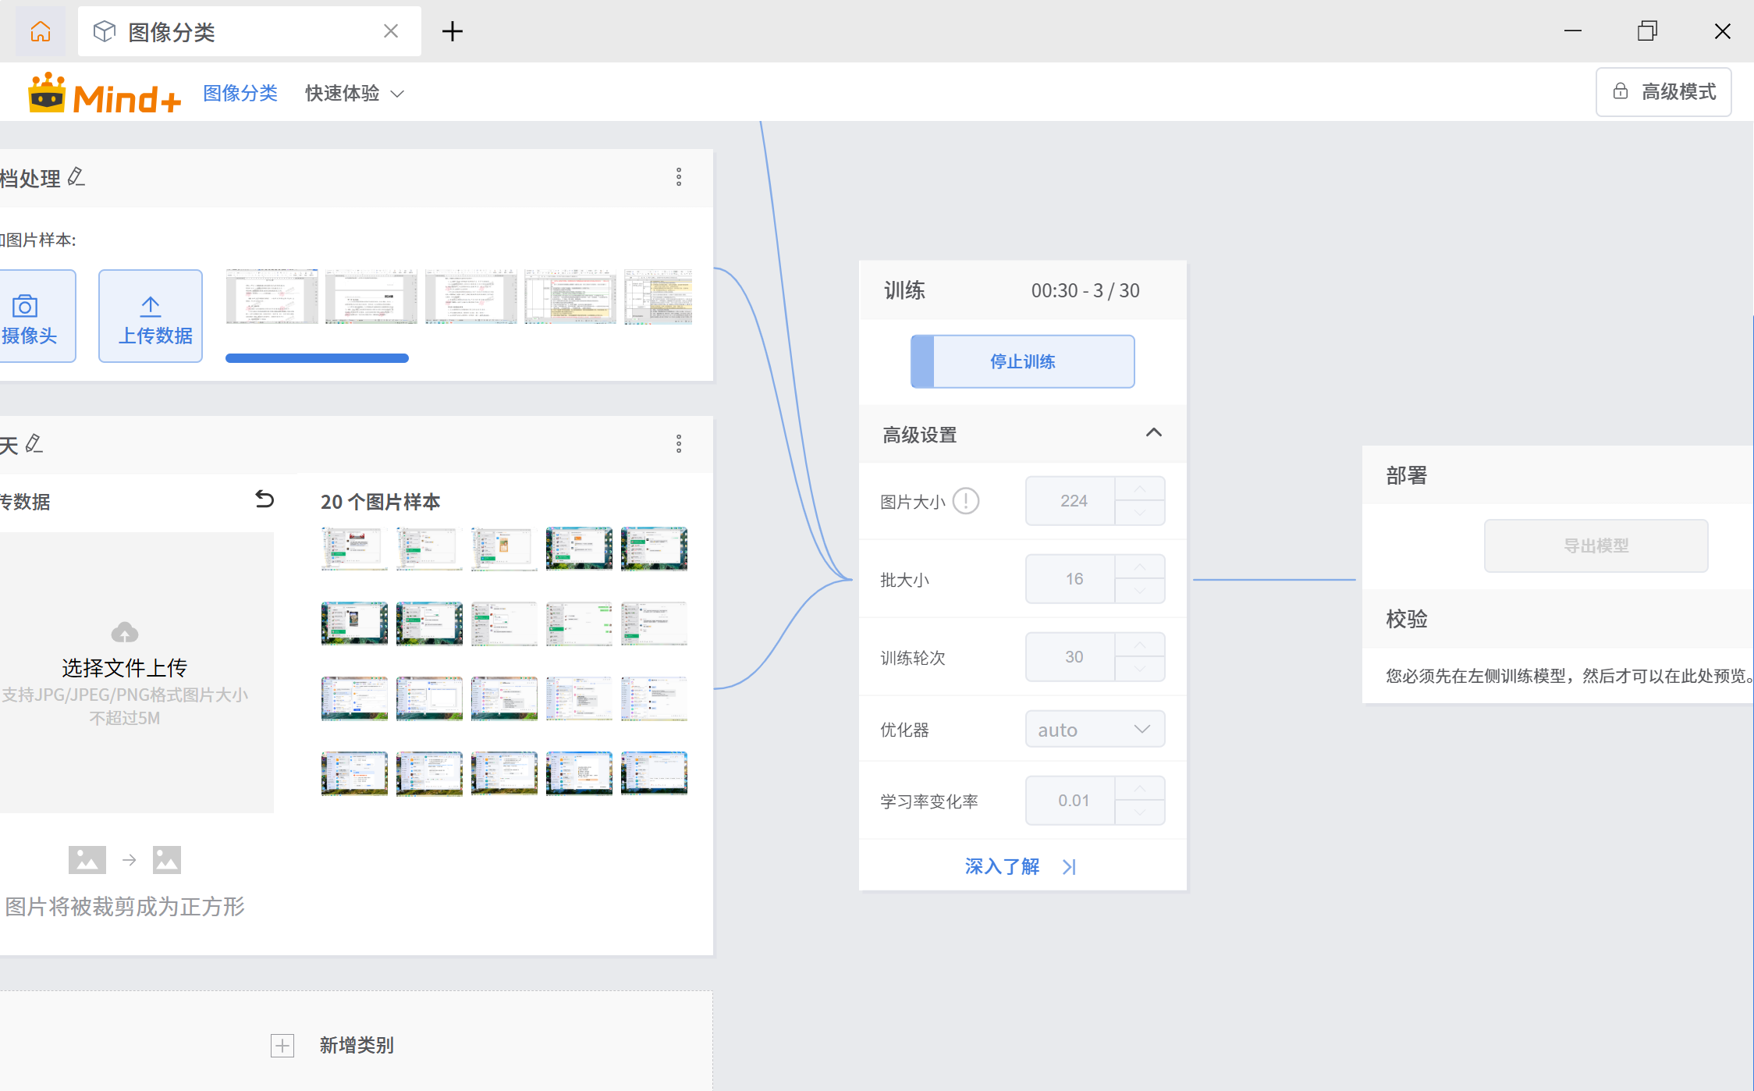Click the 选择文件上传 upload area
1754x1091 pixels.
pos(123,667)
